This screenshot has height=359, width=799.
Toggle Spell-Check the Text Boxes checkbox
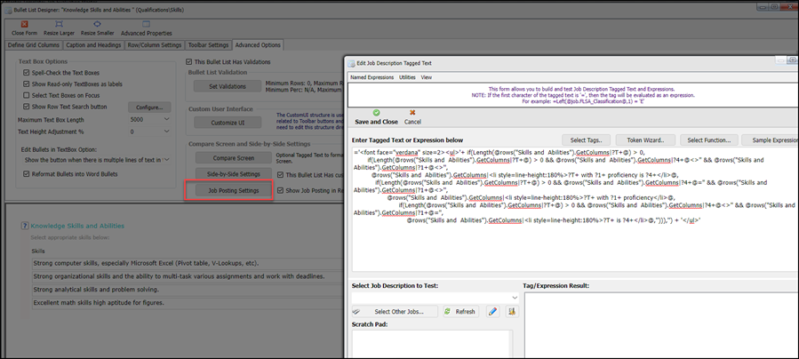tap(27, 73)
